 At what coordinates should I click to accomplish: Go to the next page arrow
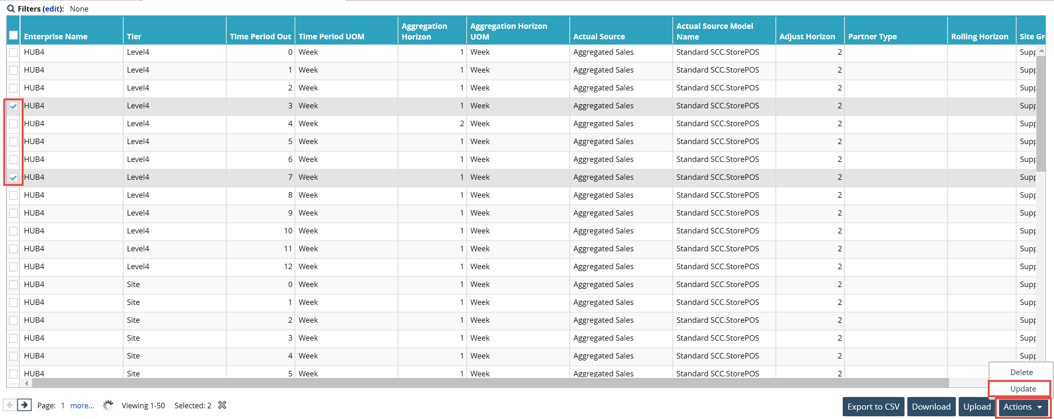coord(24,405)
